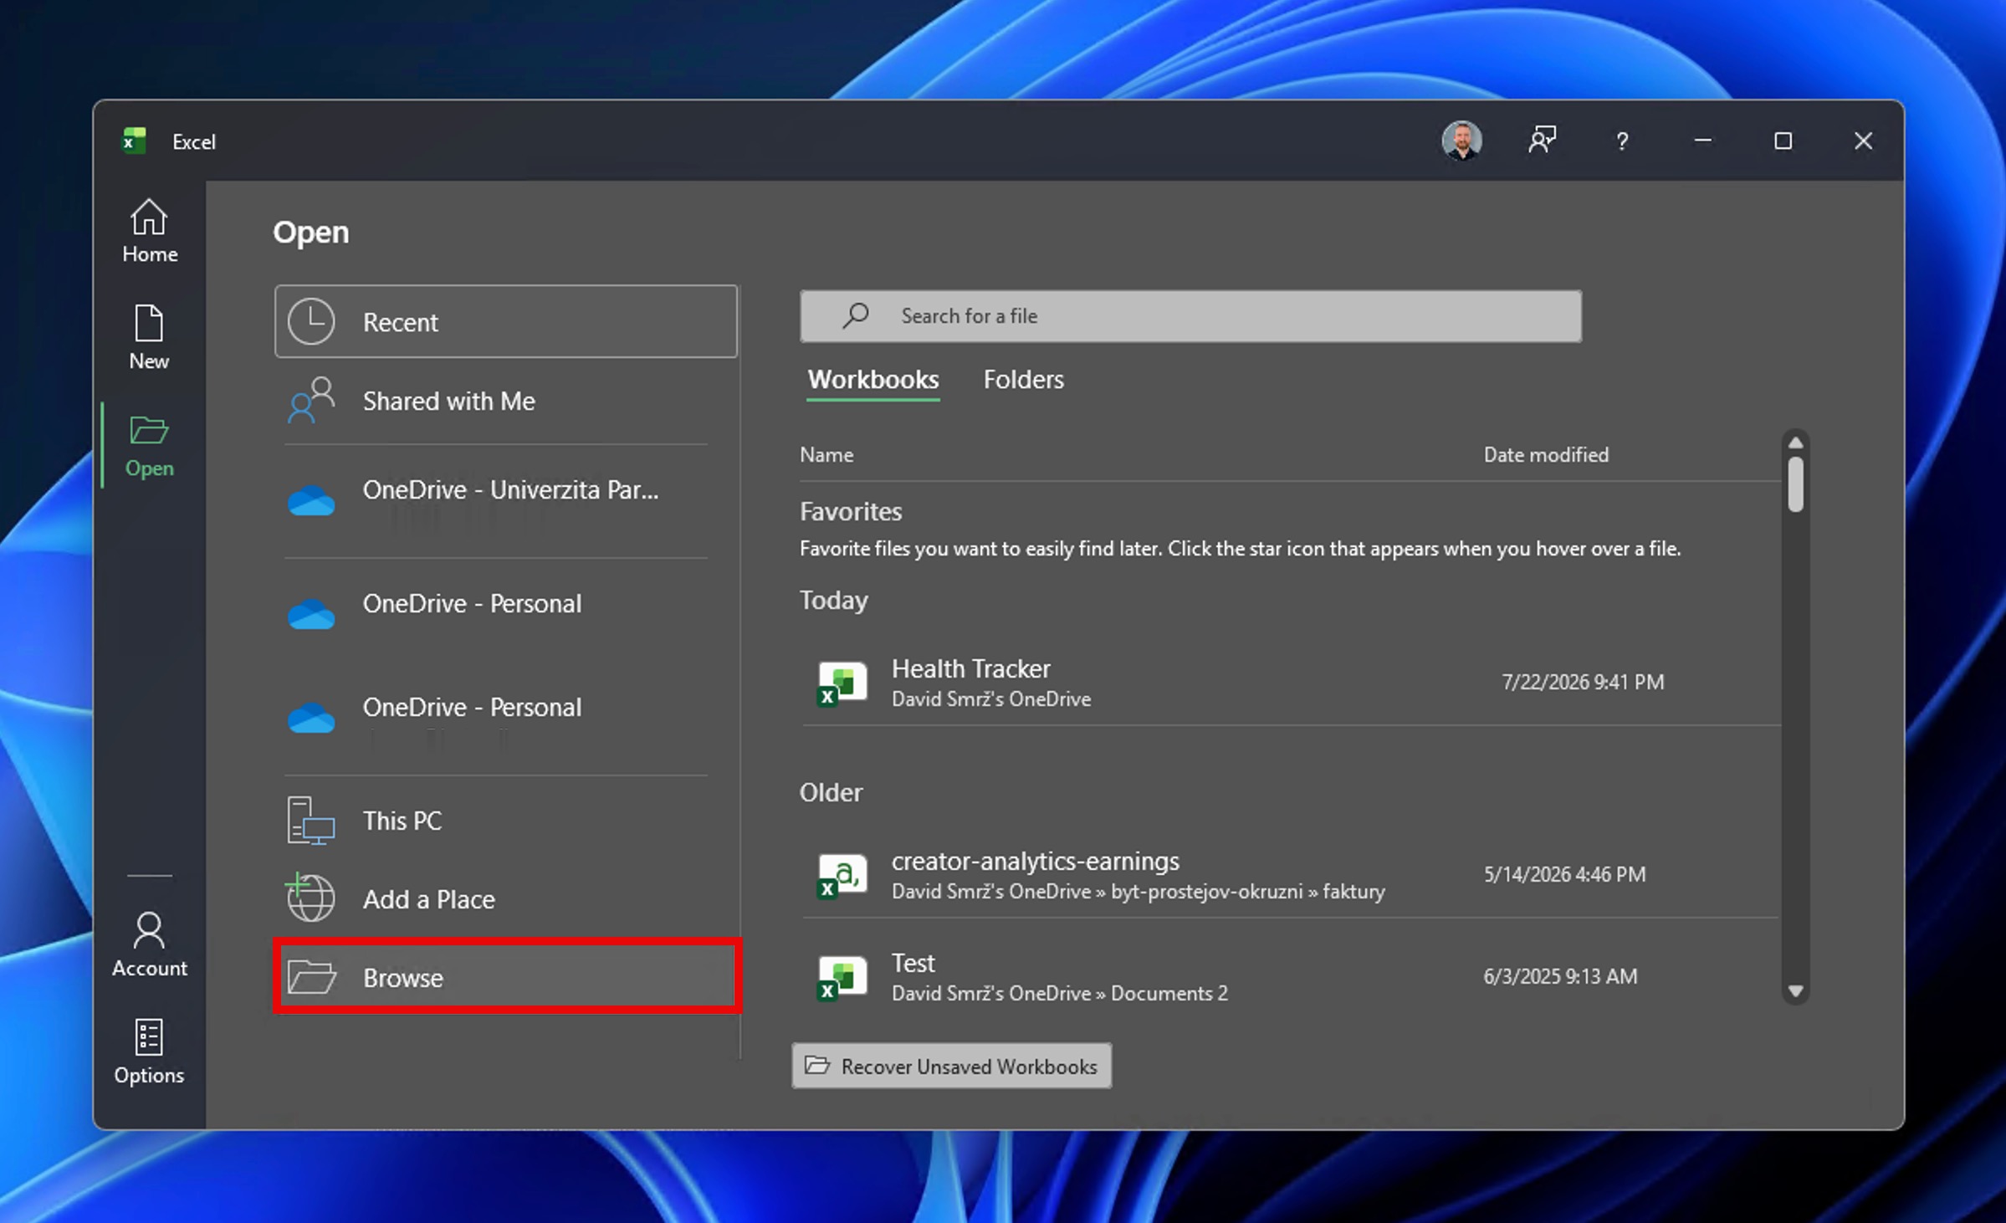Click the Recent clock icon

tap(311, 321)
